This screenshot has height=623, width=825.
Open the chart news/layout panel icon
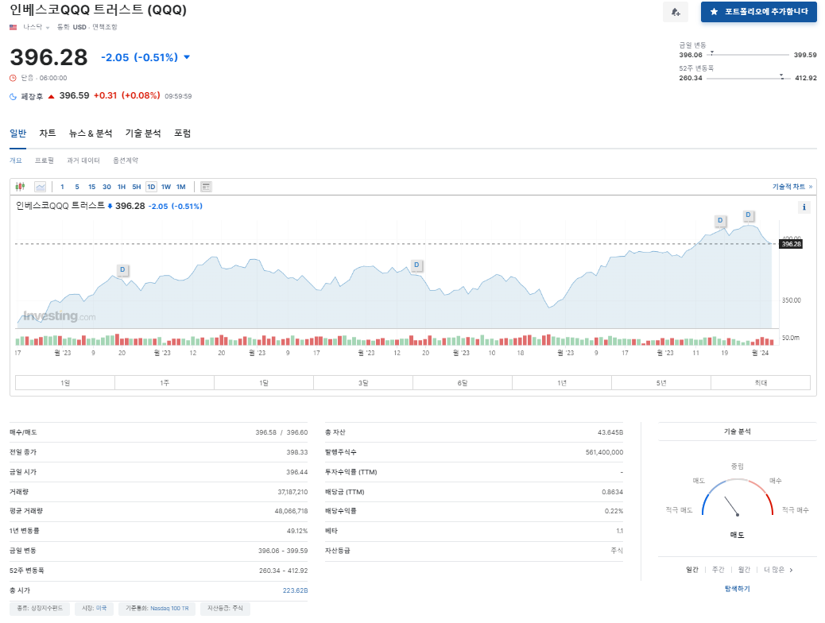click(x=207, y=186)
